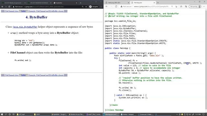Bookmark the ByteBuffer page with the star
Viewport: 207px width, 116px height.
point(86,6)
